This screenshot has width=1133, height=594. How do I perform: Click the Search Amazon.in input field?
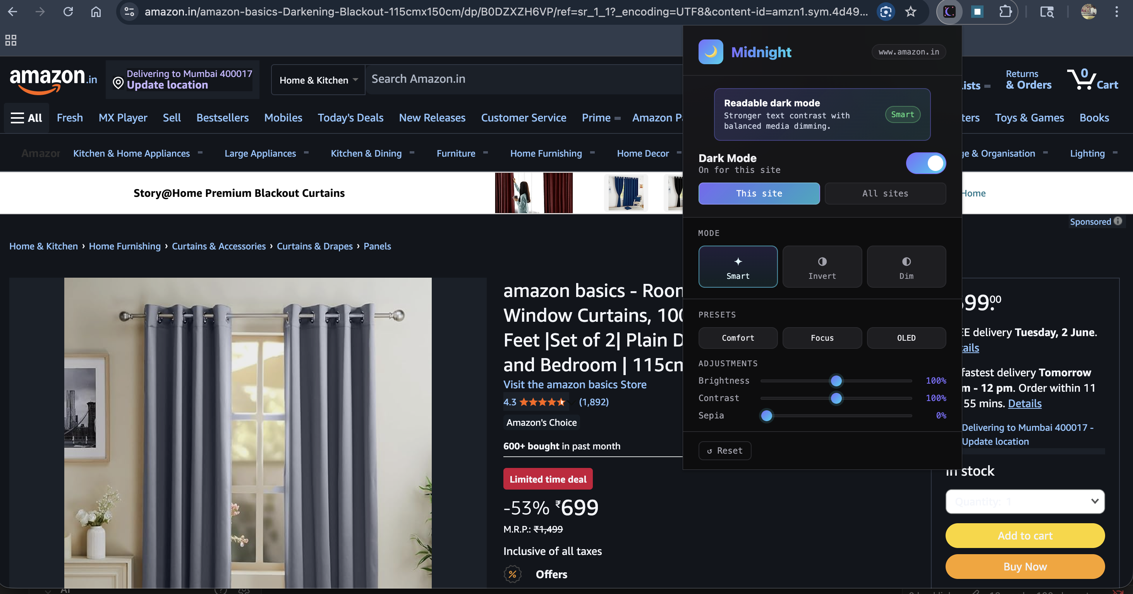(x=524, y=79)
